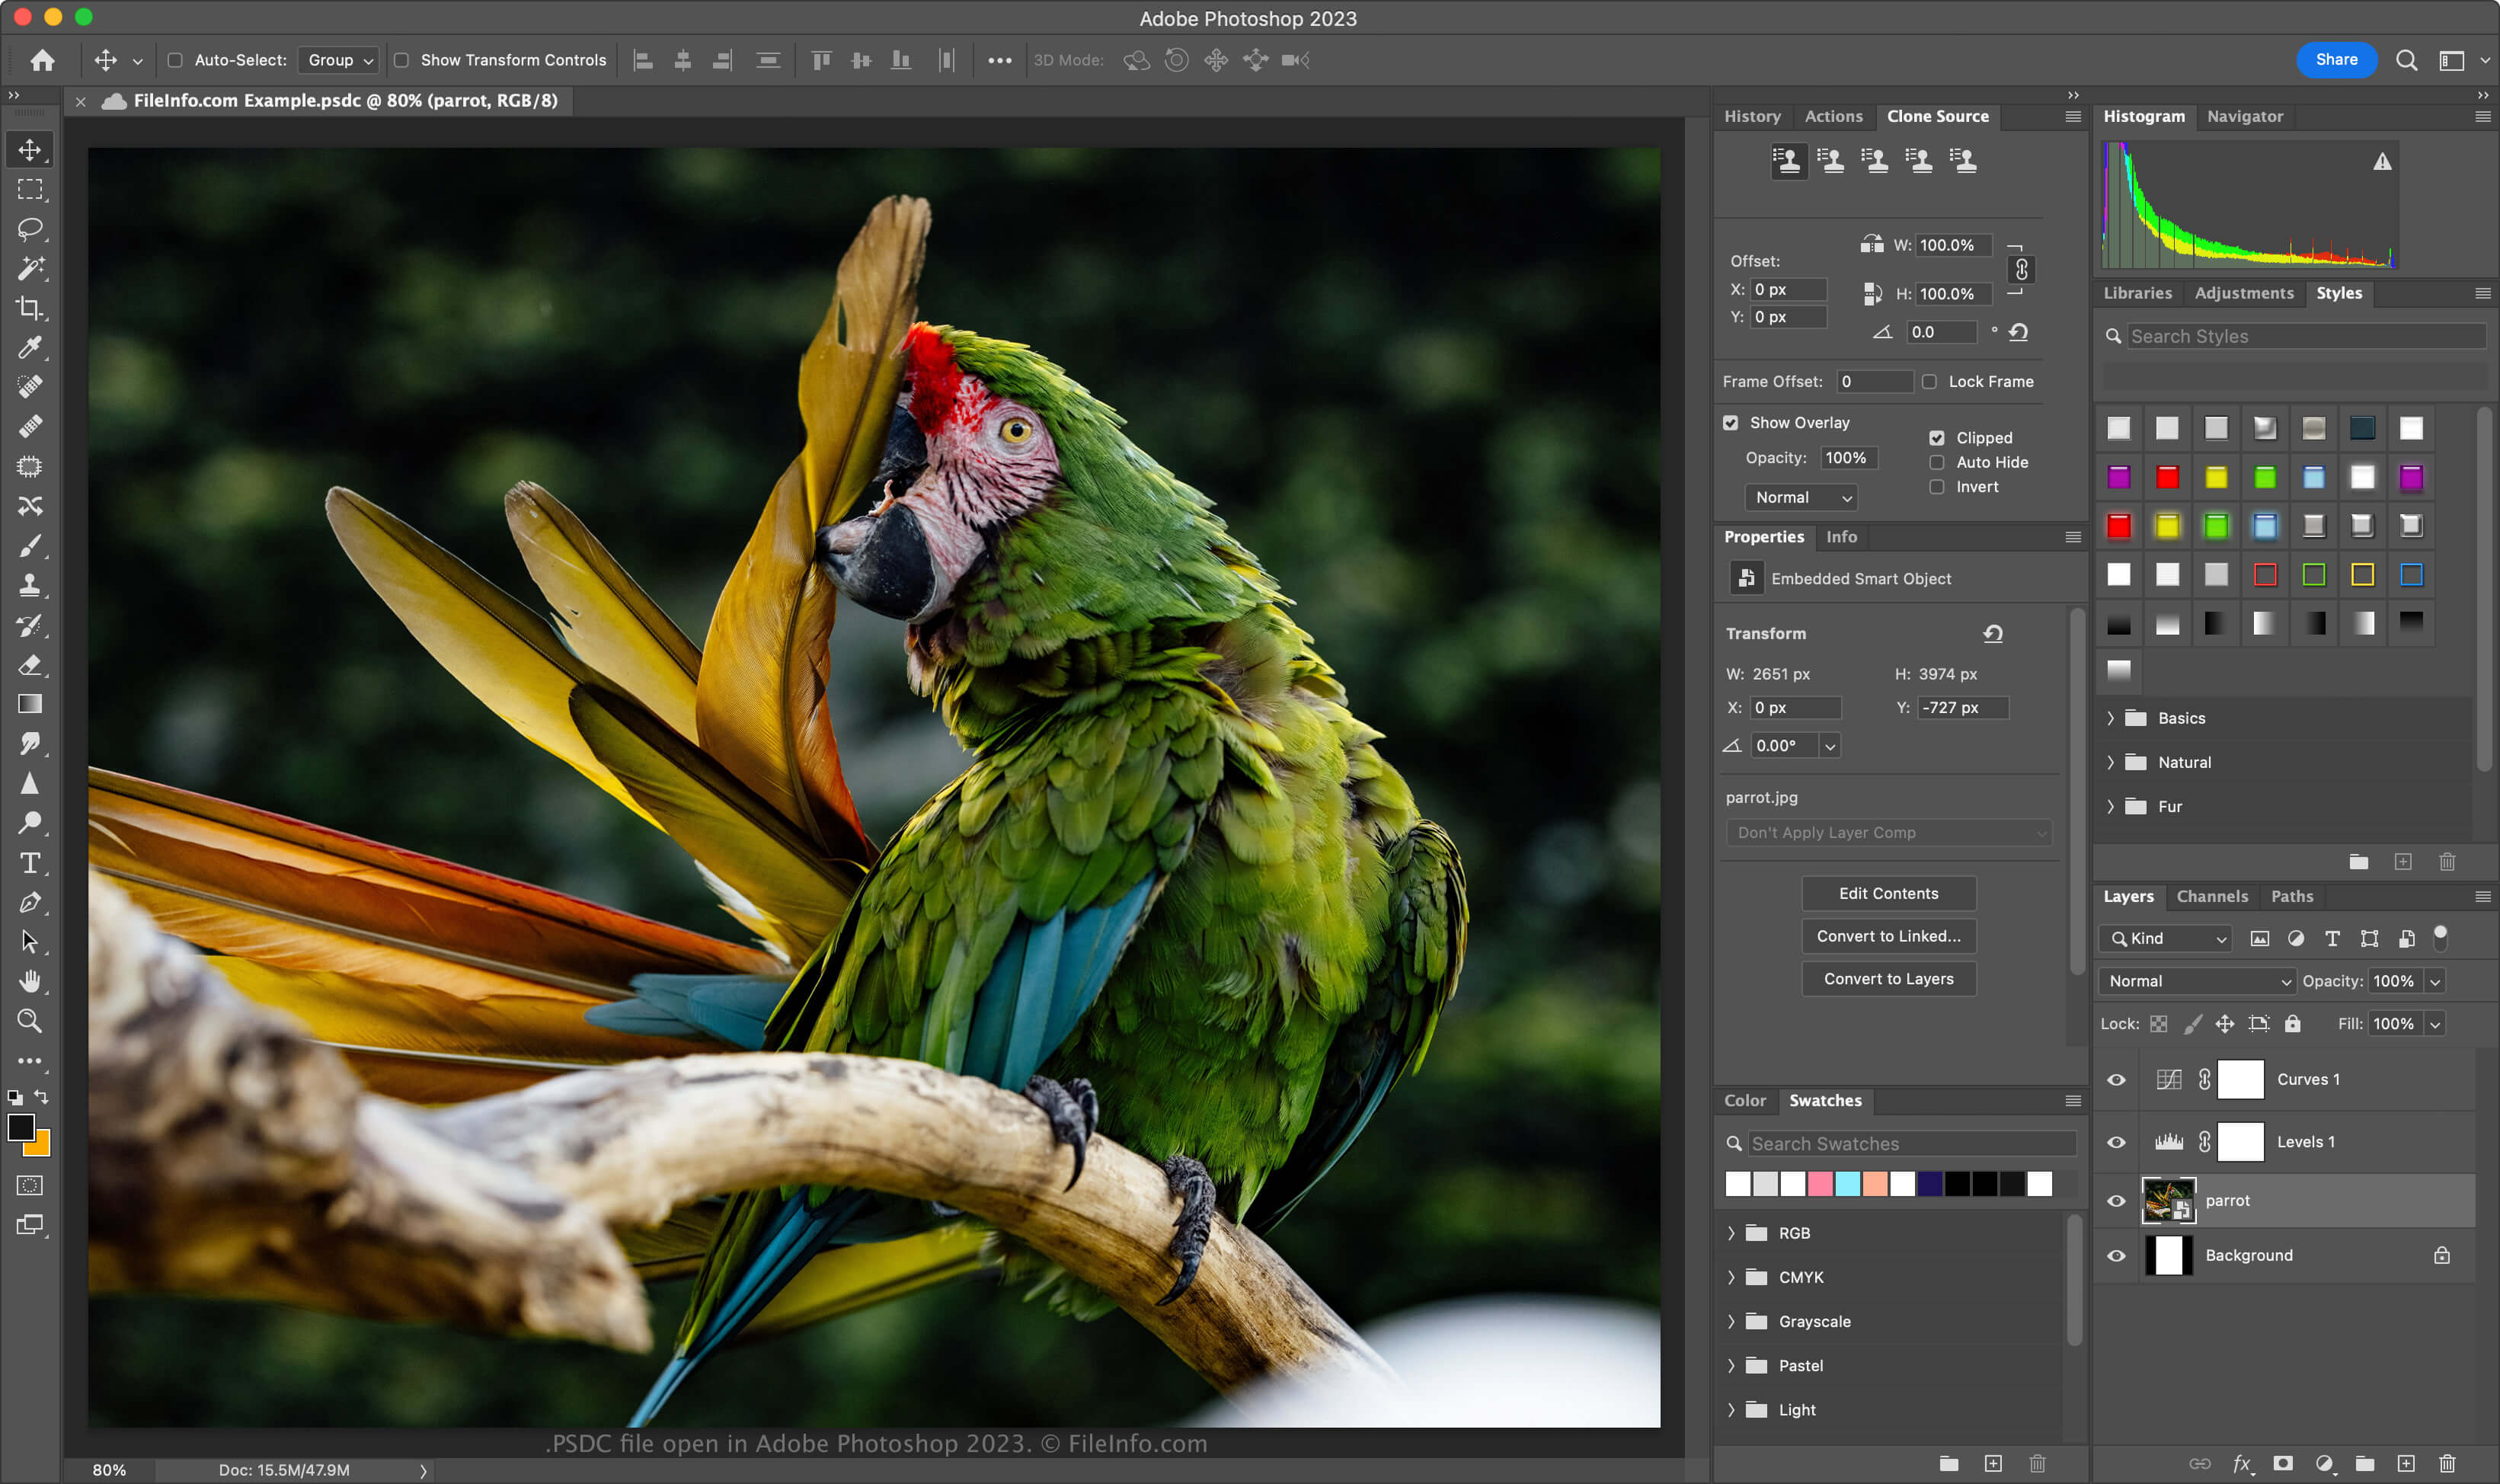Expand the Pastel swatches folder
This screenshot has height=1484, width=2500.
[1731, 1365]
